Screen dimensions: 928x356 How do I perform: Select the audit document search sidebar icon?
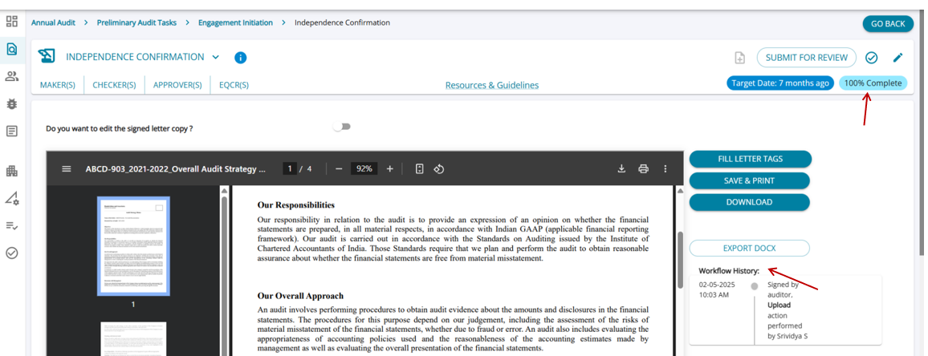12,49
